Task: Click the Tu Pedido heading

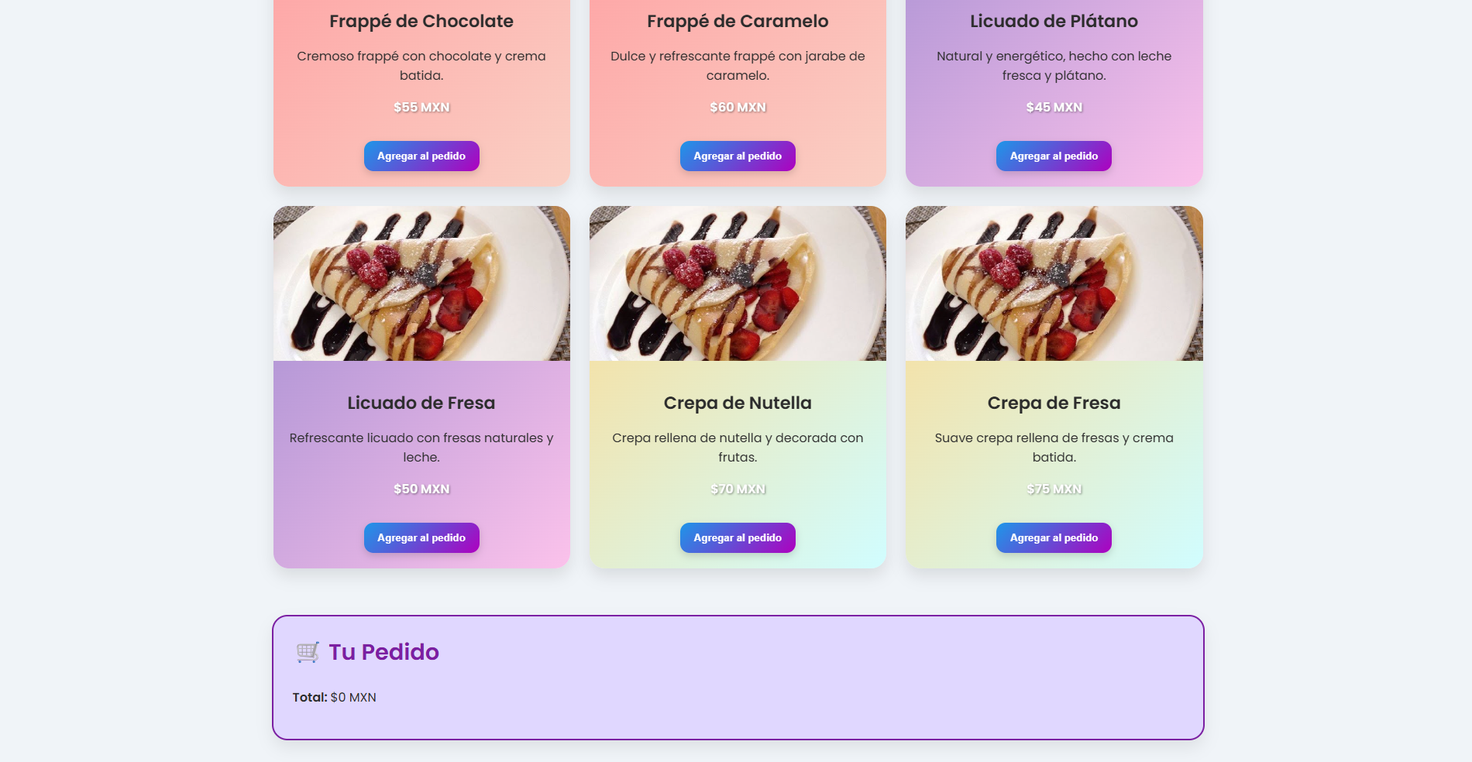Action: [x=383, y=652]
